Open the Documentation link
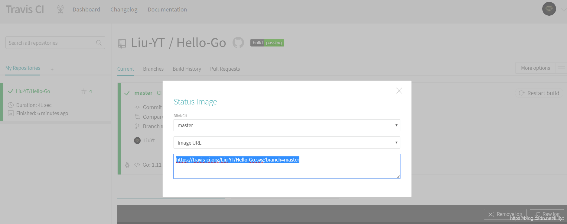 (x=167, y=9)
